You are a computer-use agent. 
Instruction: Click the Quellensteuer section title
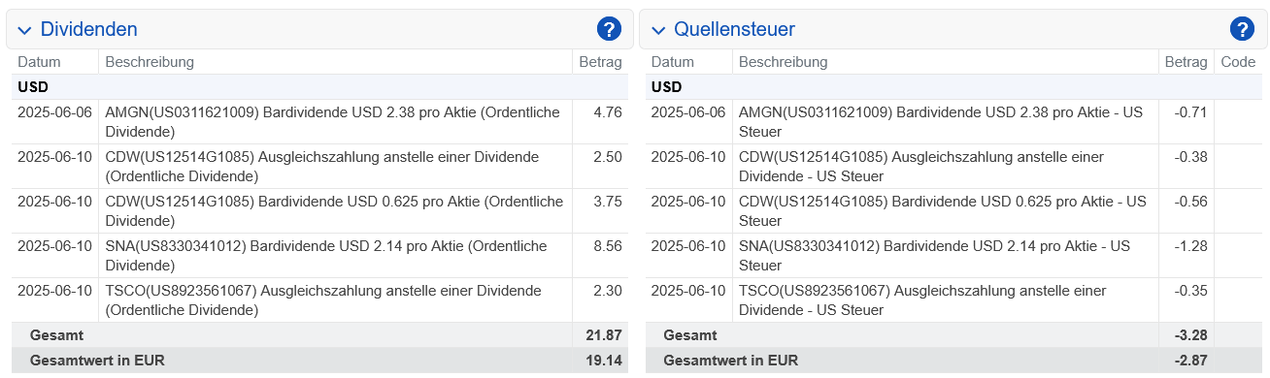tap(735, 30)
